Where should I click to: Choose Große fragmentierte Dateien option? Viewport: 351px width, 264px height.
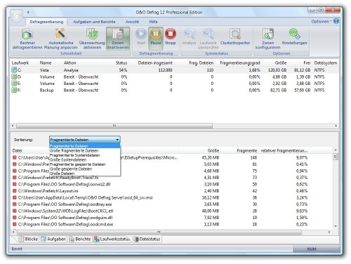pyautogui.click(x=85, y=150)
